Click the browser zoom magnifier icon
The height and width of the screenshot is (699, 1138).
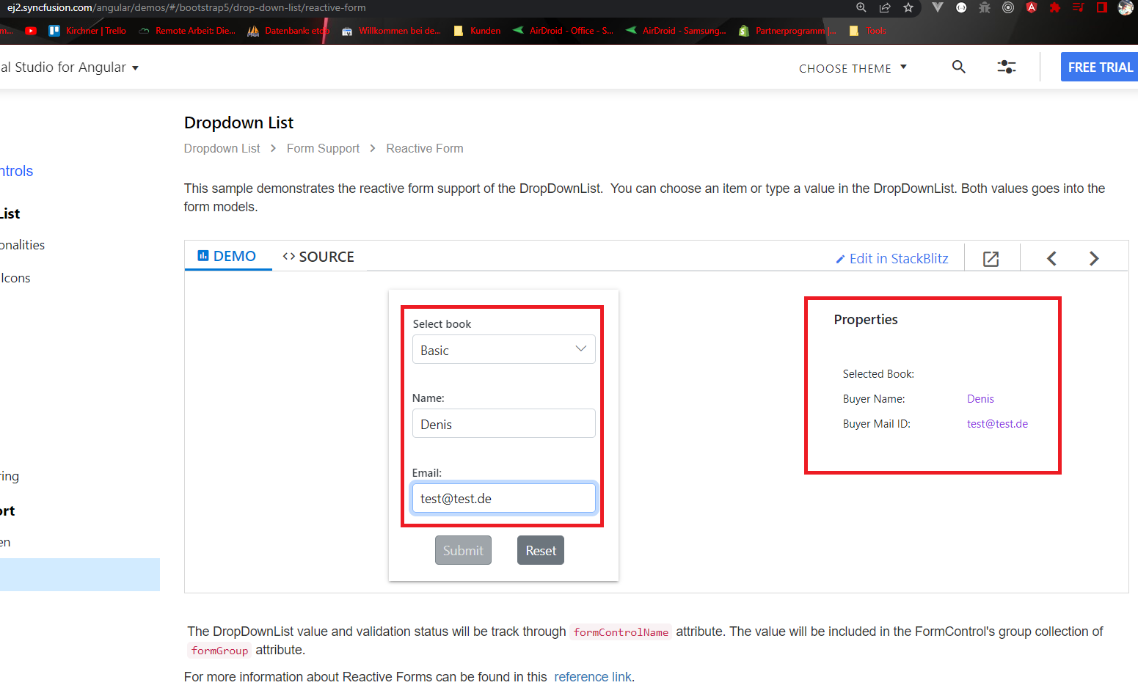click(861, 7)
